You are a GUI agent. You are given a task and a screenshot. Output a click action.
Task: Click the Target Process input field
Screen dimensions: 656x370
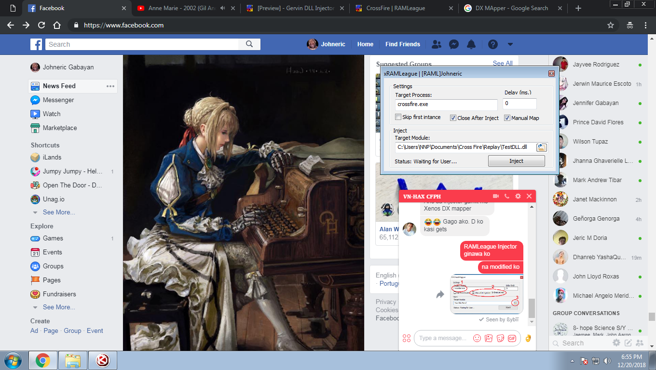click(446, 105)
